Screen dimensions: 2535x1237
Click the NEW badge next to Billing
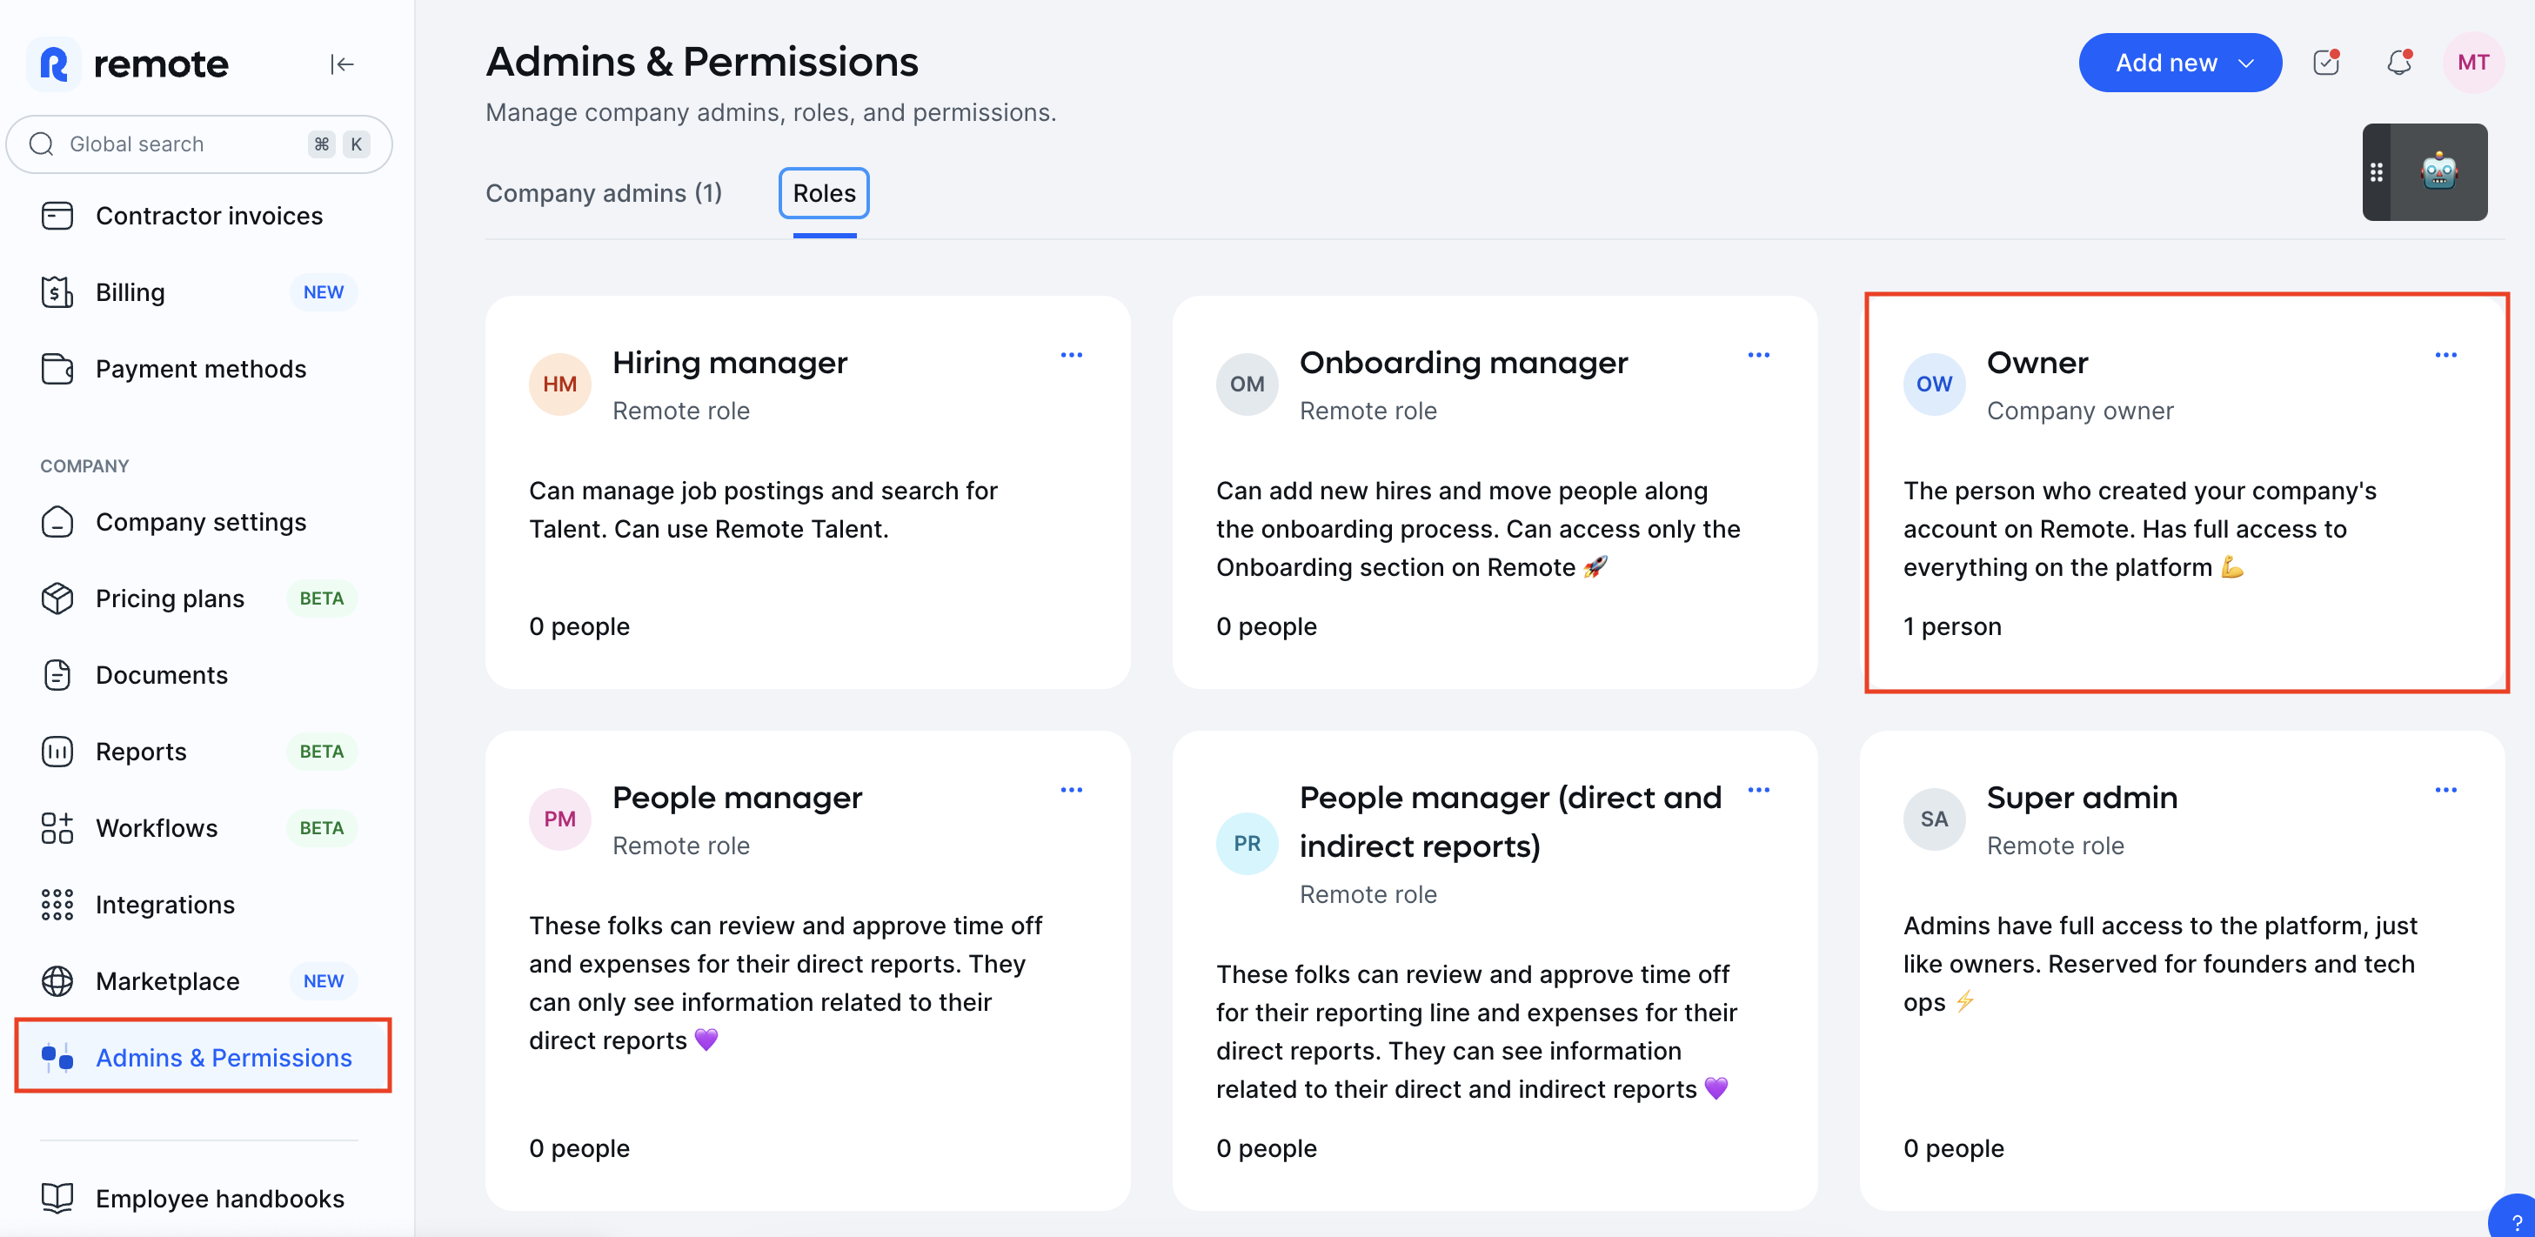[323, 292]
